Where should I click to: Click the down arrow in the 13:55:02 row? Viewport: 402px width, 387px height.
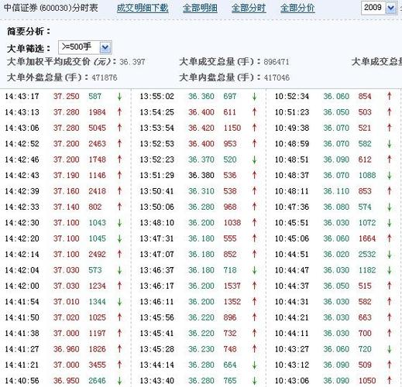point(254,97)
